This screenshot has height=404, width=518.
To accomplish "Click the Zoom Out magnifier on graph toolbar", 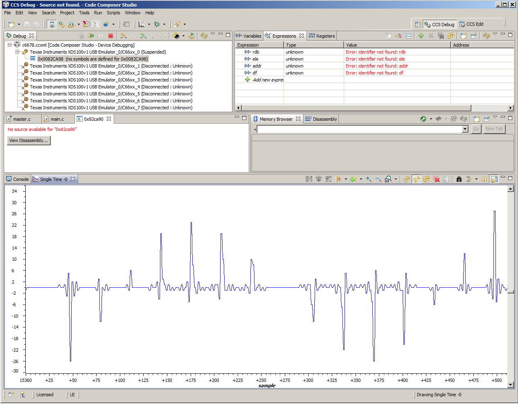I will tap(378, 179).
